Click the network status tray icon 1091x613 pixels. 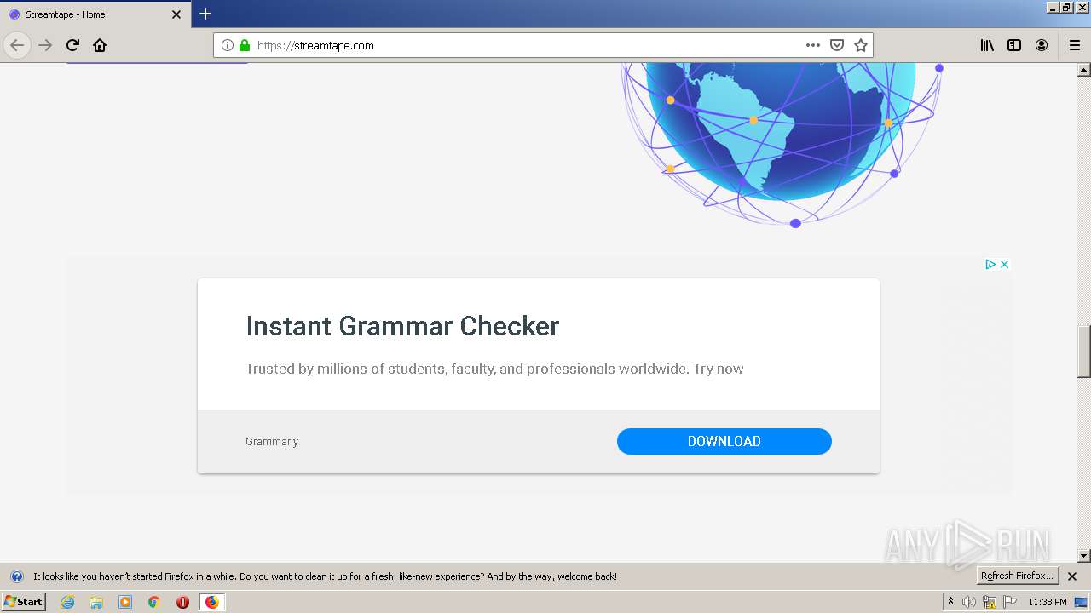point(990,602)
